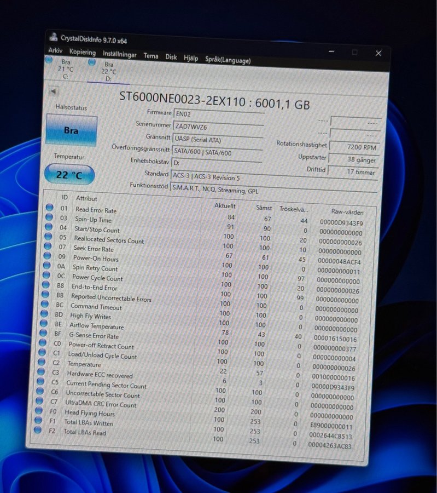This screenshot has width=437, height=493.
Task: Click the 22 °C temperature button
Action: (x=69, y=175)
